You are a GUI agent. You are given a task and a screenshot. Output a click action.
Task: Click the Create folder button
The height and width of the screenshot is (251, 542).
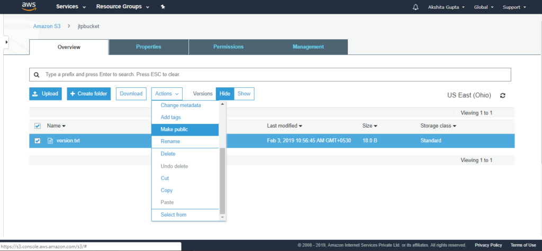(89, 94)
